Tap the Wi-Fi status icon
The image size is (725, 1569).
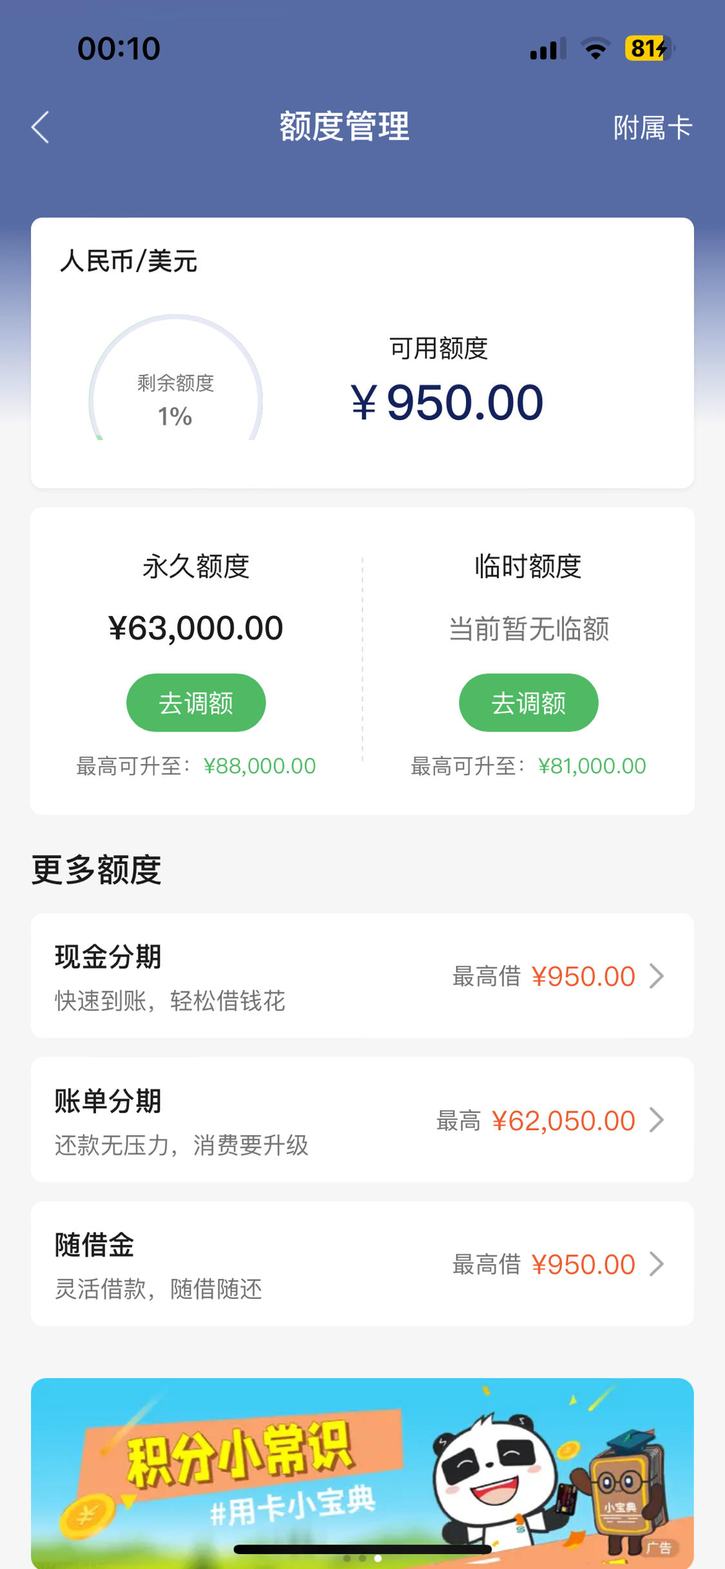[x=595, y=48]
